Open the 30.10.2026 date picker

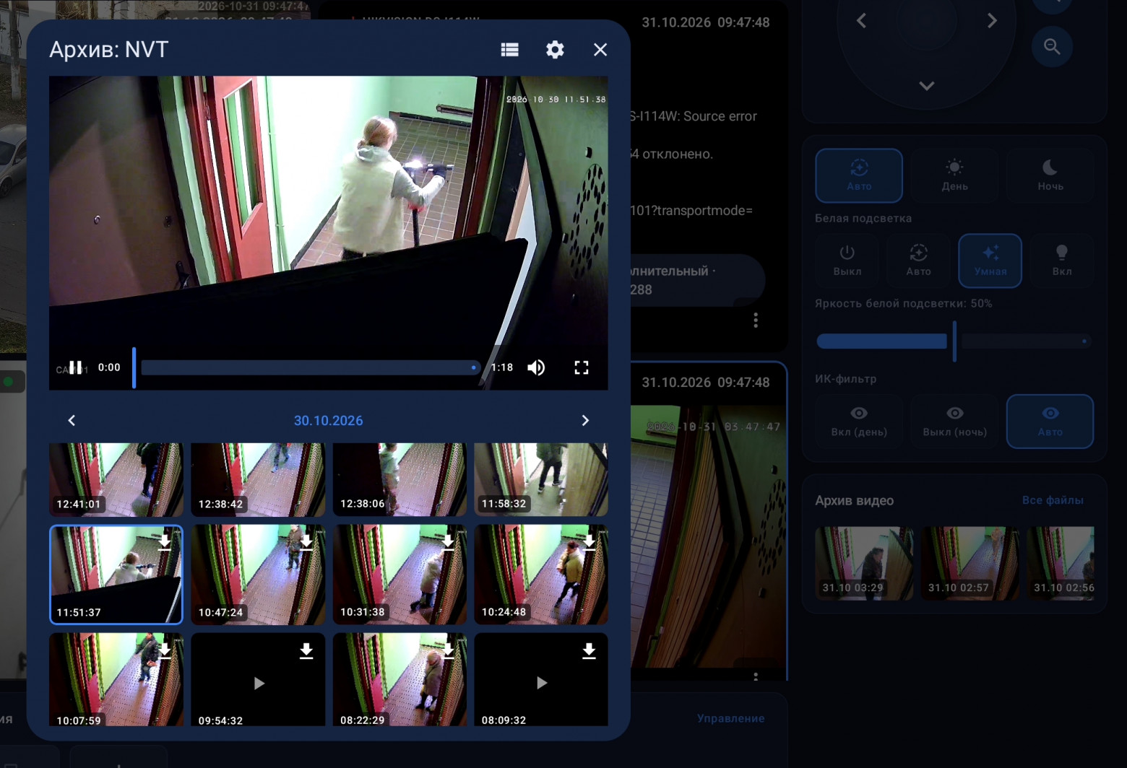coord(328,420)
